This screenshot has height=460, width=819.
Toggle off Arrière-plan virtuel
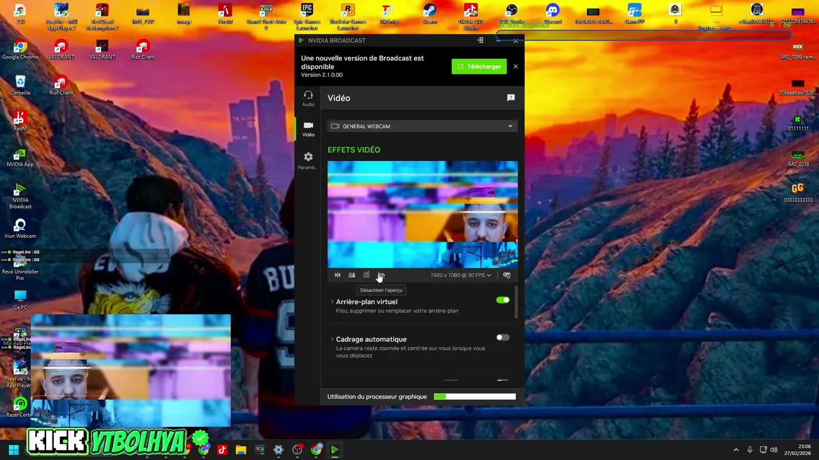coord(503,300)
